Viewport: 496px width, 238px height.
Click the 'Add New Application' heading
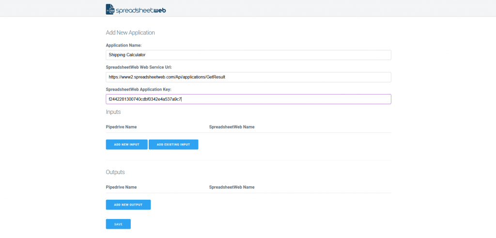click(x=130, y=32)
